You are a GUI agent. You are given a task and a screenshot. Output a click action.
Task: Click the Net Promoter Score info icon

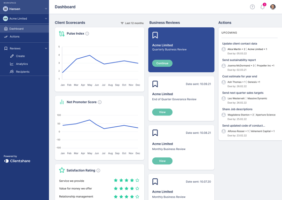100,102
